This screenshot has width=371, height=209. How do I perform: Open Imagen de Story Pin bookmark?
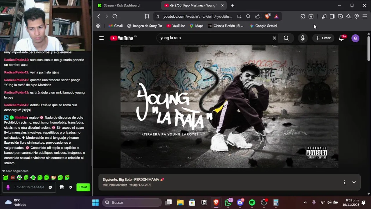145,26
